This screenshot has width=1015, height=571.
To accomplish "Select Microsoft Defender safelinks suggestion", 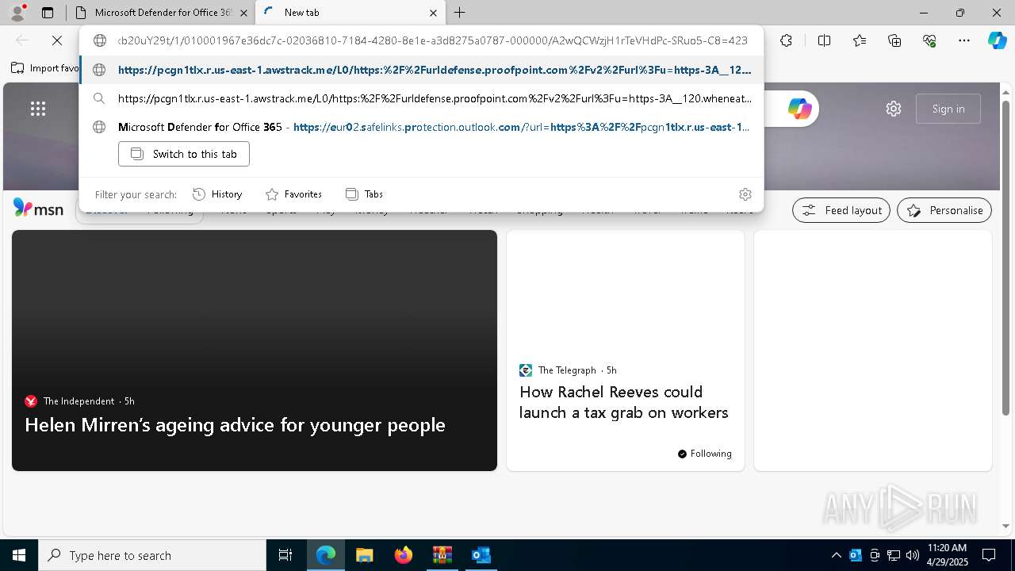I will (422, 127).
